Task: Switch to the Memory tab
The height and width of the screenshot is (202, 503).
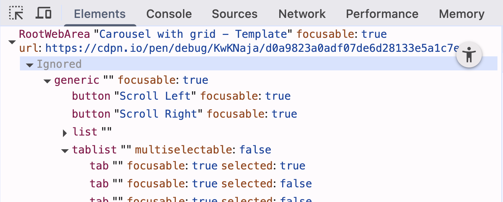Action: (462, 14)
